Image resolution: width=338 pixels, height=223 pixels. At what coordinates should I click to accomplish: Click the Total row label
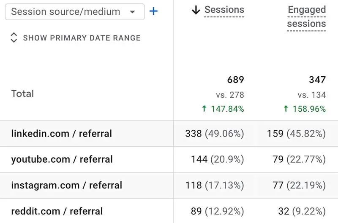[23, 94]
